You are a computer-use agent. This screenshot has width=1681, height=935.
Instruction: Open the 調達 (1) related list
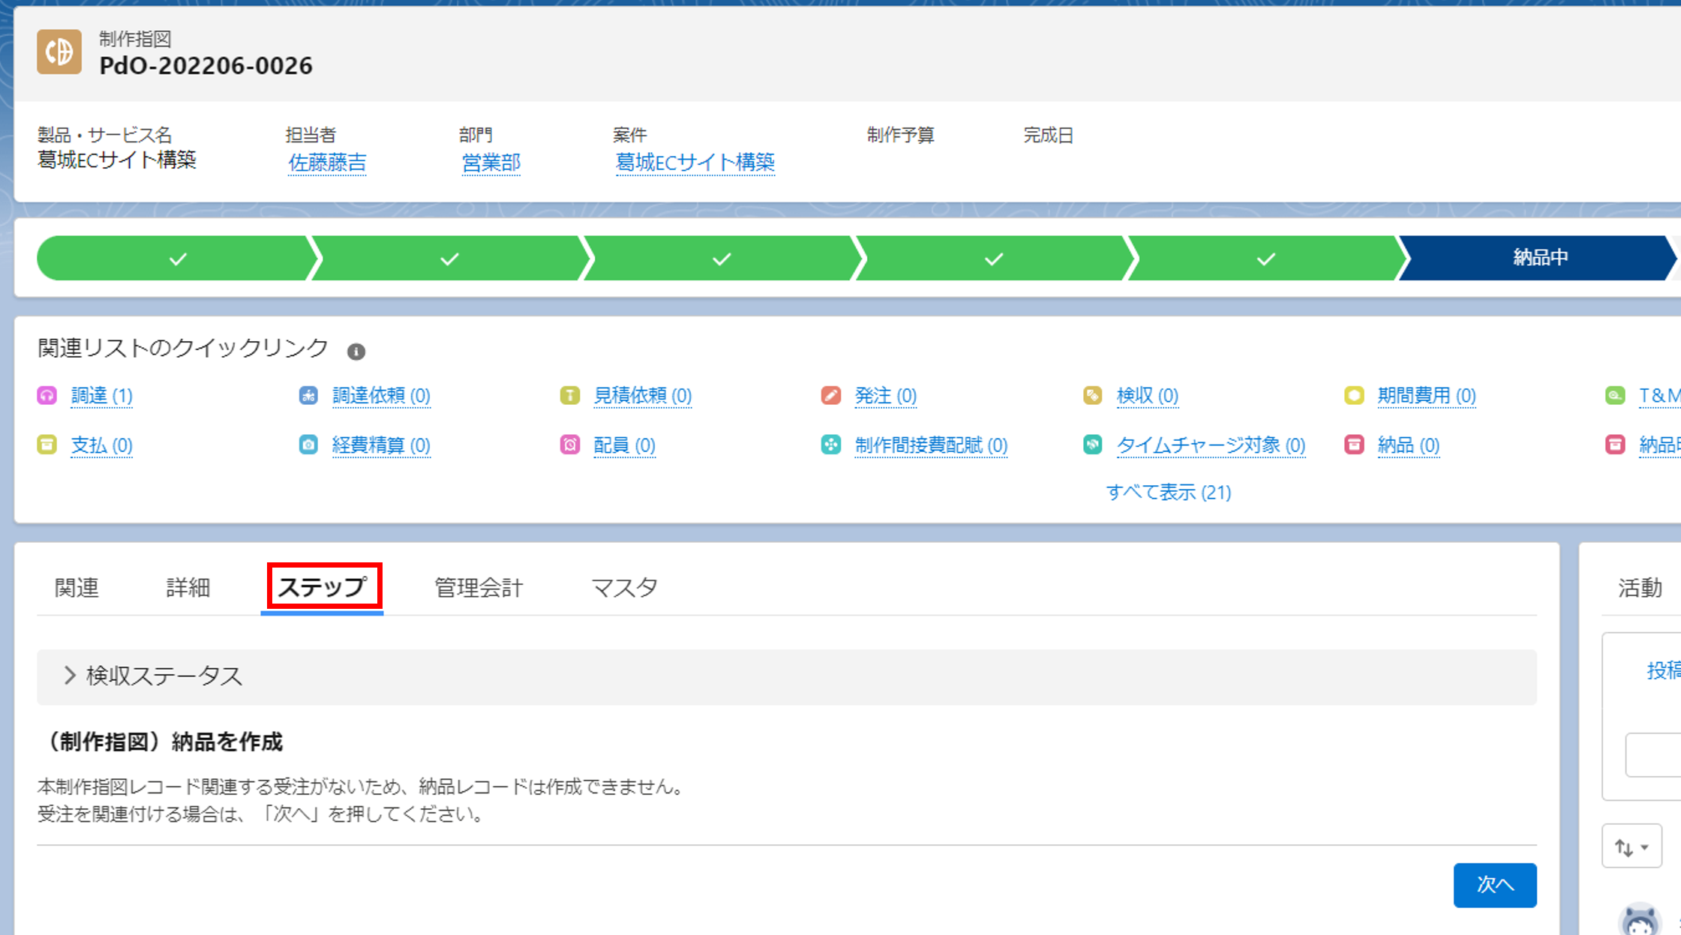click(102, 395)
